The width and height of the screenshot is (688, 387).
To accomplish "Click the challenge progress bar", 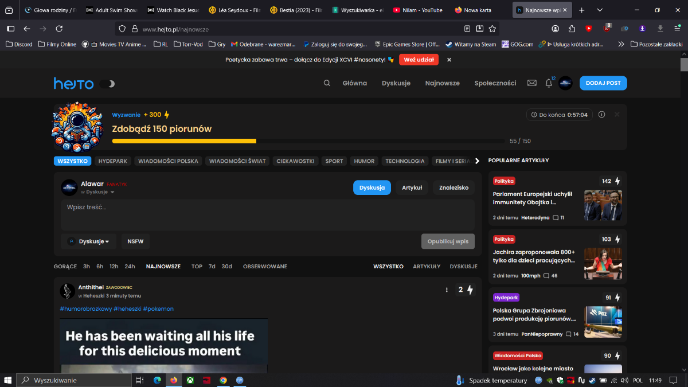I will coord(308,141).
